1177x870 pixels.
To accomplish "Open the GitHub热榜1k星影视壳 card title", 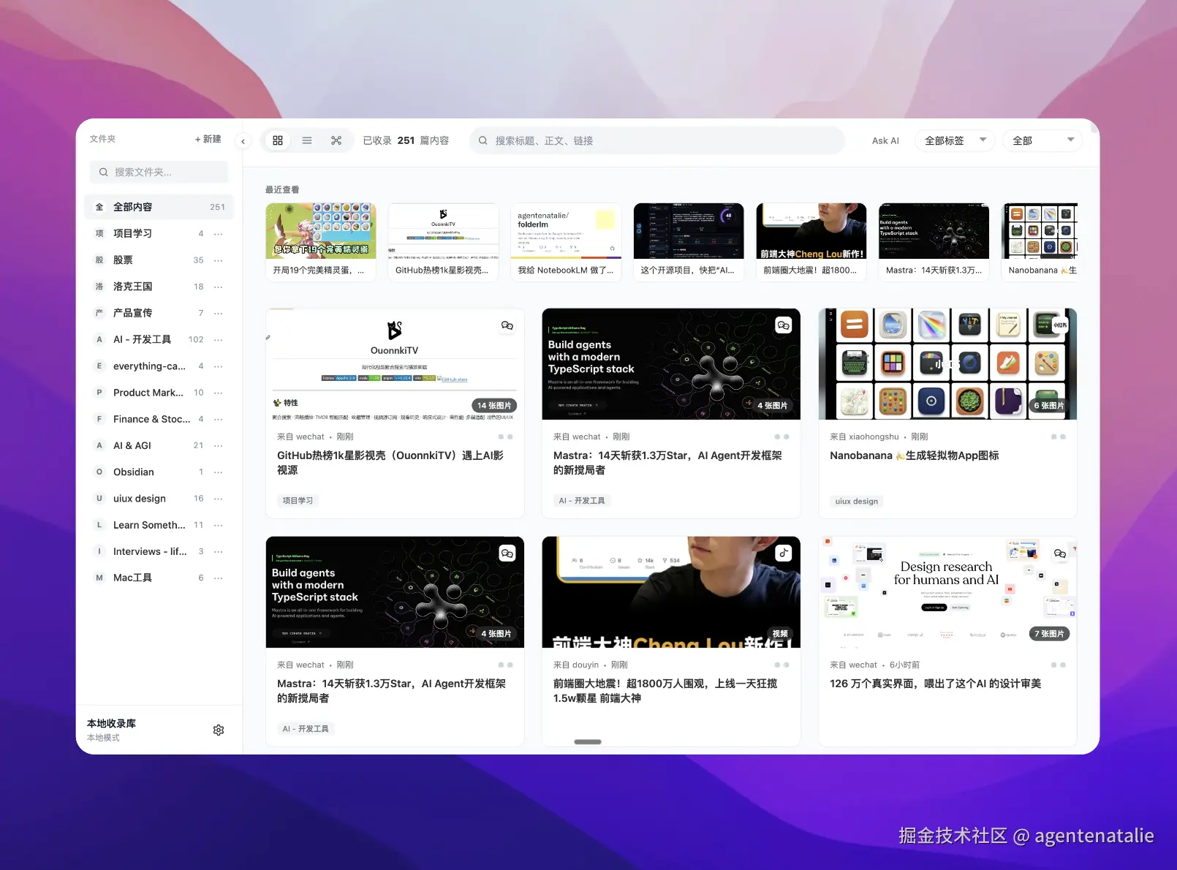I will (390, 463).
